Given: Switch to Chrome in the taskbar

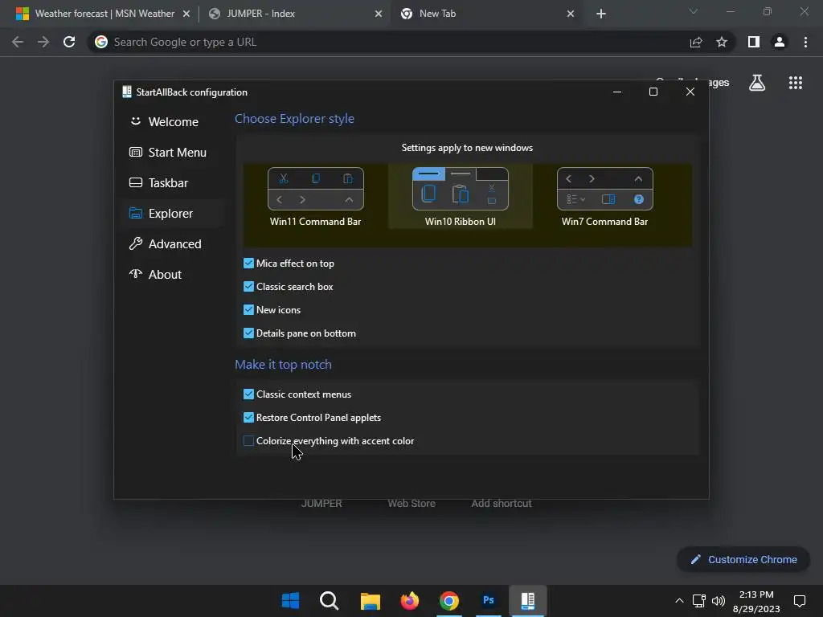Looking at the screenshot, I should pos(449,601).
